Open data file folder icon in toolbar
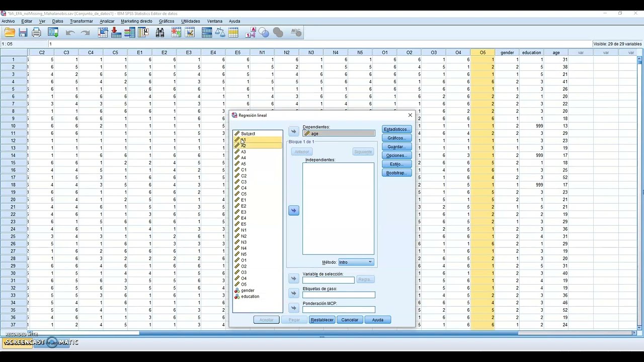 10,33
